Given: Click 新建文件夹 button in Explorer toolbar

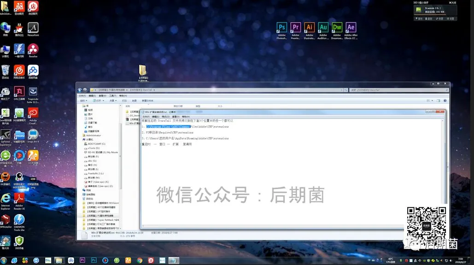Looking at the screenshot, I should pos(147,101).
